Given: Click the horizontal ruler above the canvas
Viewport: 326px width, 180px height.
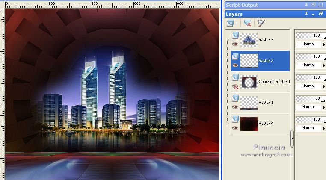Looking at the screenshot, I should [112, 5].
